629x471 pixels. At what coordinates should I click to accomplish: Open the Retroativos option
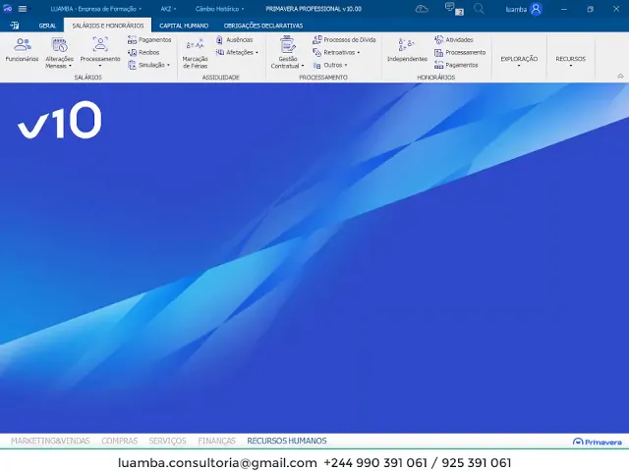point(334,52)
